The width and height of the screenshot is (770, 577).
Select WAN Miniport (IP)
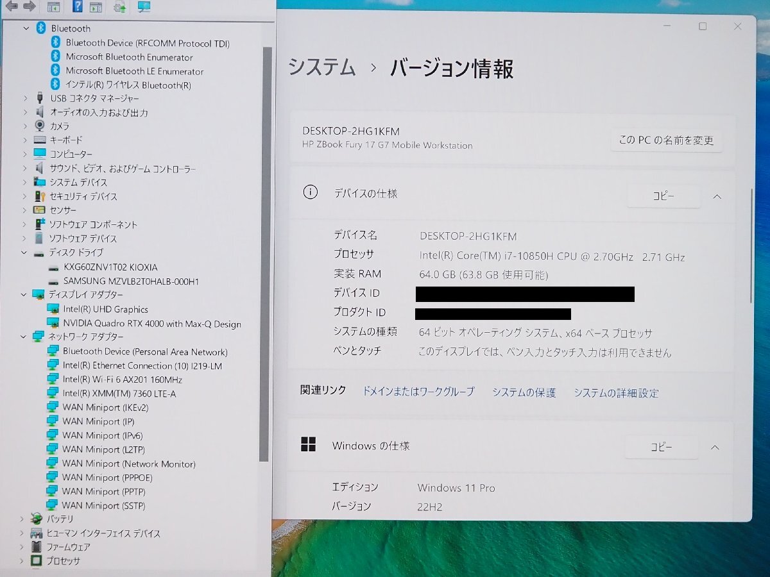pyautogui.click(x=98, y=422)
